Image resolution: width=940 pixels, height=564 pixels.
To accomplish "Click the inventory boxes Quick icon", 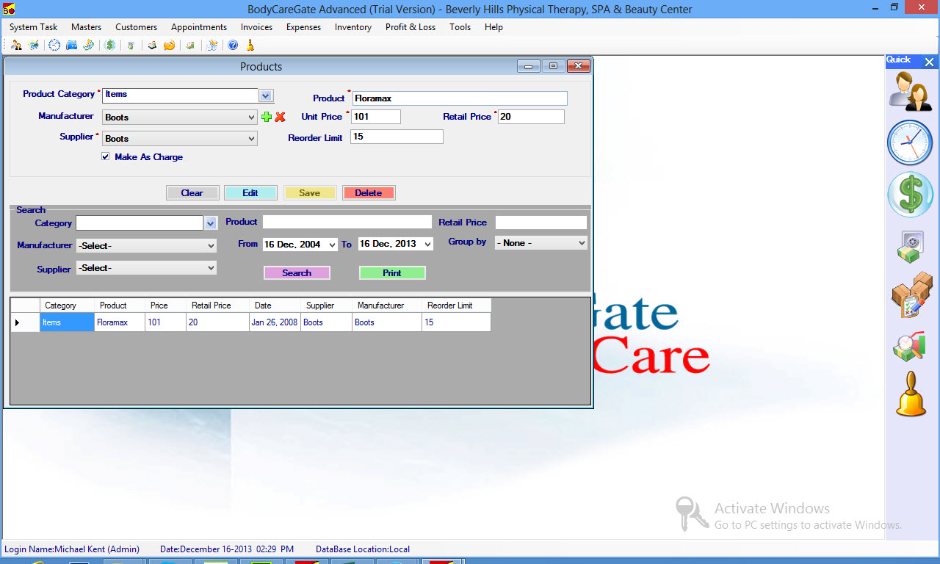I will [911, 295].
